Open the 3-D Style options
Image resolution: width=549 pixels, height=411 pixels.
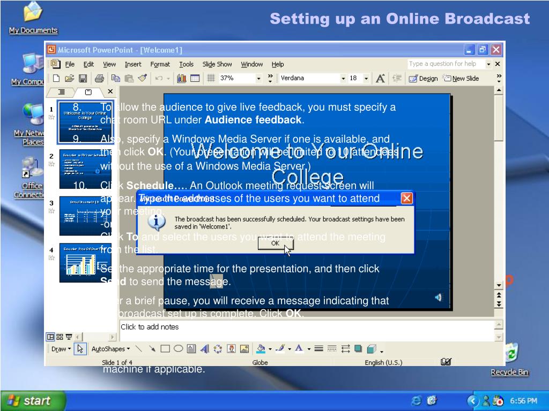coord(371,348)
